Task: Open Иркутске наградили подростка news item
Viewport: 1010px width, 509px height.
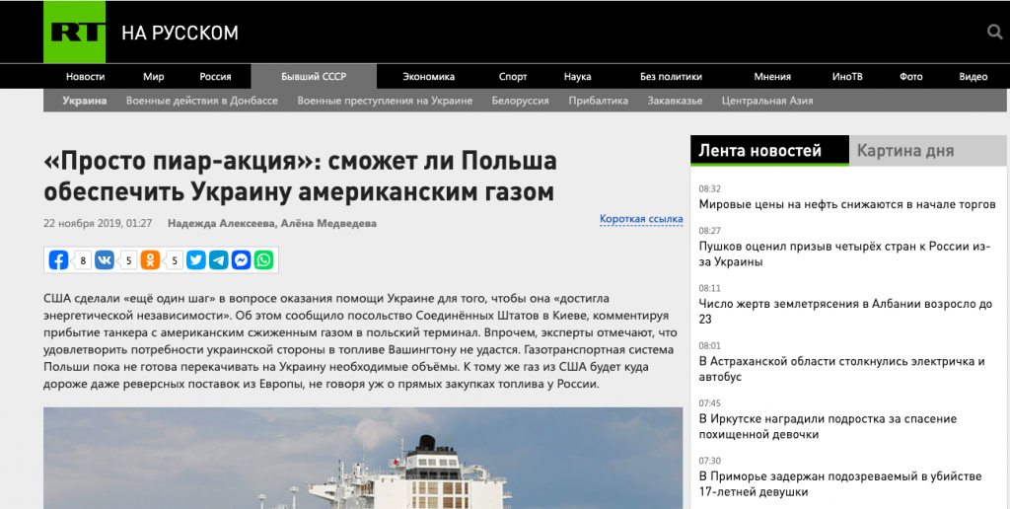Action: click(828, 426)
